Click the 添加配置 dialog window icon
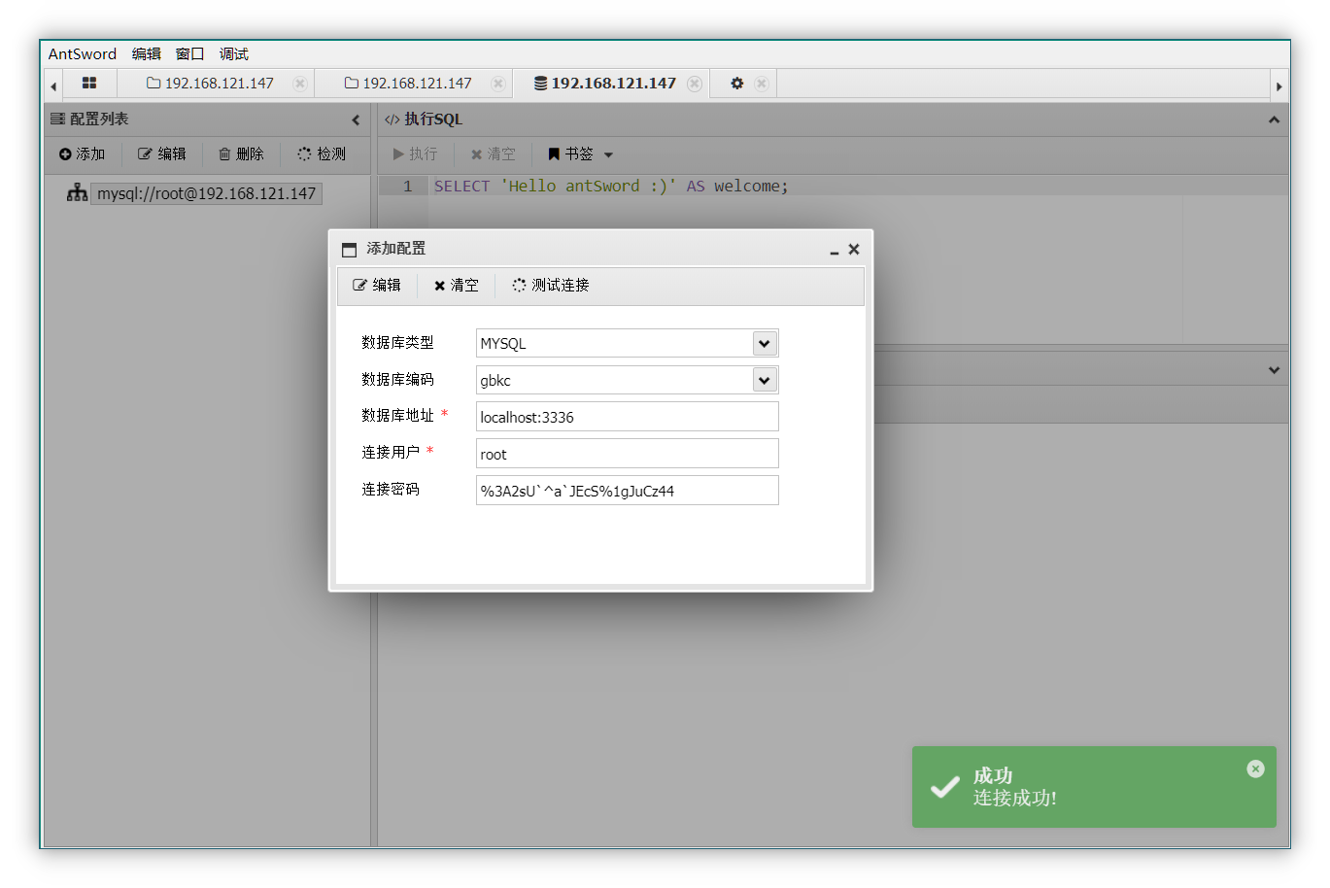 [350, 250]
